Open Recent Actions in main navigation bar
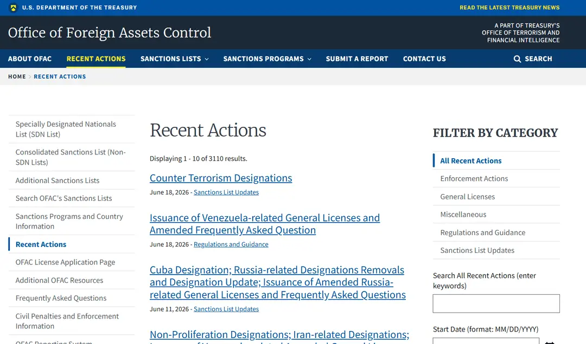Image resolution: width=586 pixels, height=344 pixels. [x=96, y=59]
